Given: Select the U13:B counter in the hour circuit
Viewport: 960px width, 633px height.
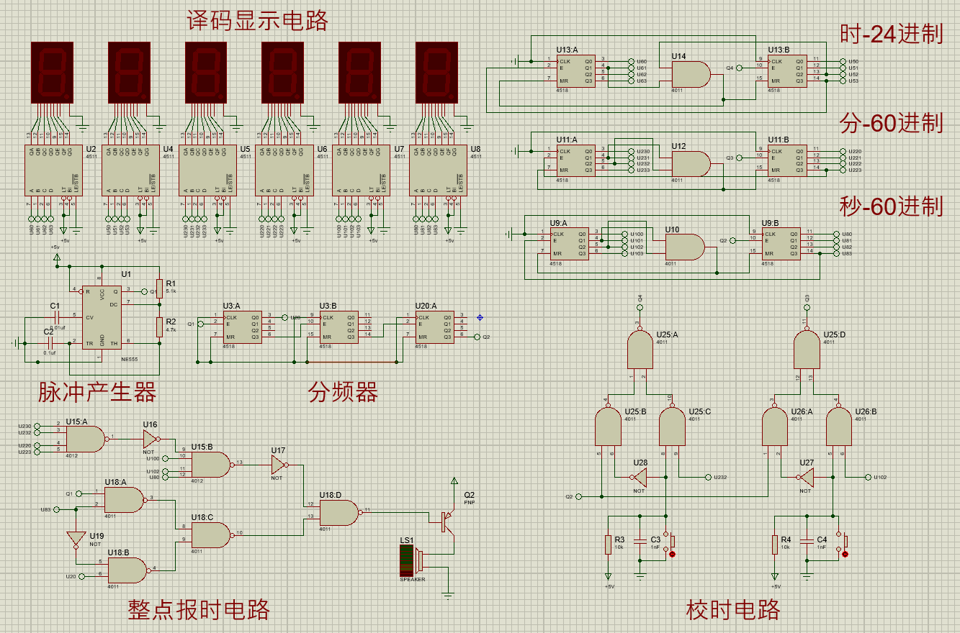Looking at the screenshot, I should [786, 72].
